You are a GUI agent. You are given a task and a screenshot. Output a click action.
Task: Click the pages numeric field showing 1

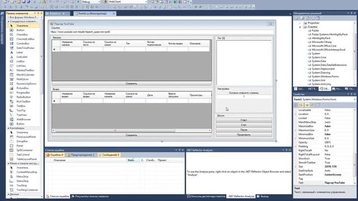(244, 97)
